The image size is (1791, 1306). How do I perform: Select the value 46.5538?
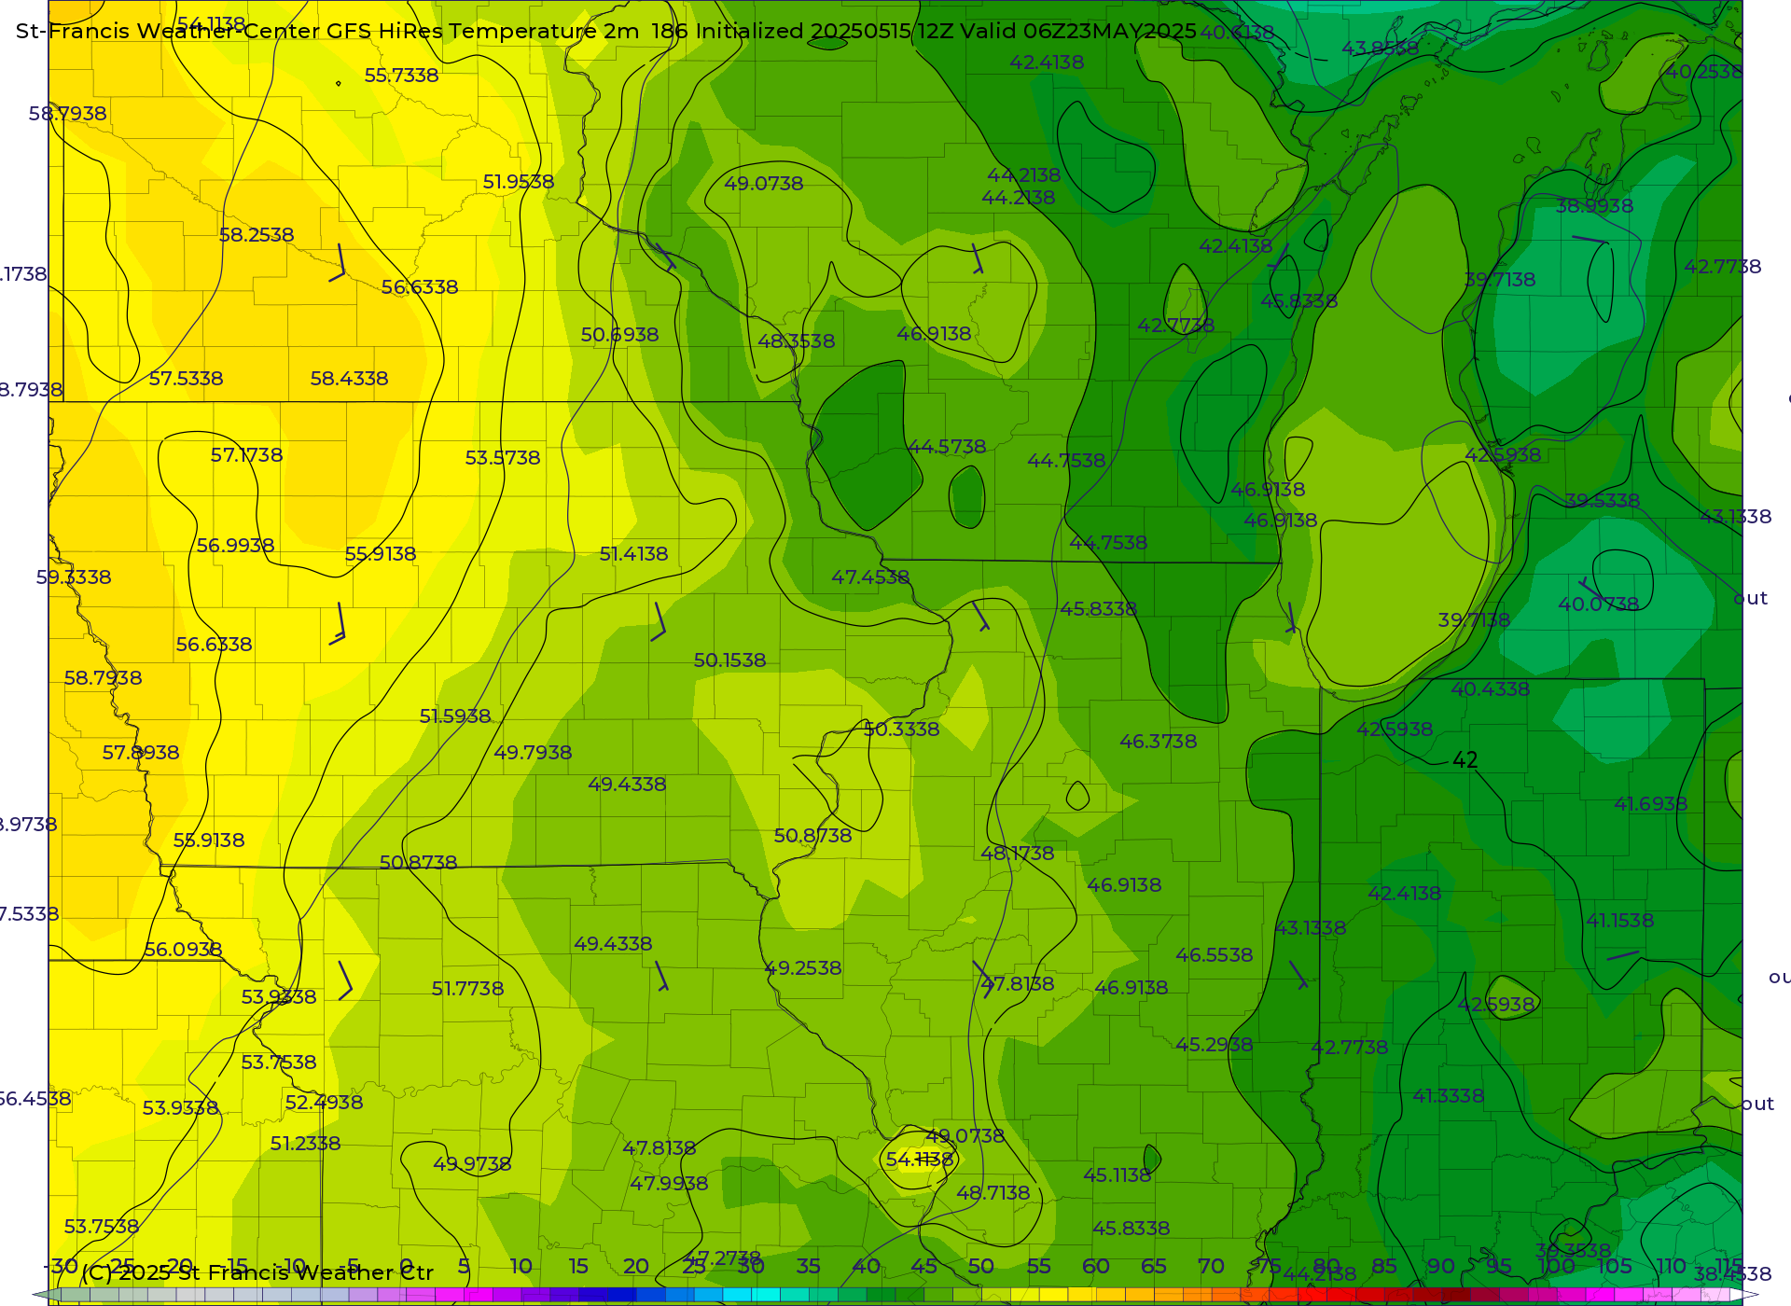coord(1214,955)
